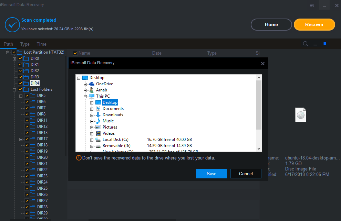Image resolution: width=341 pixels, height=221 pixels.
Task: Expand the DIR17 tree node
Action: [21, 139]
